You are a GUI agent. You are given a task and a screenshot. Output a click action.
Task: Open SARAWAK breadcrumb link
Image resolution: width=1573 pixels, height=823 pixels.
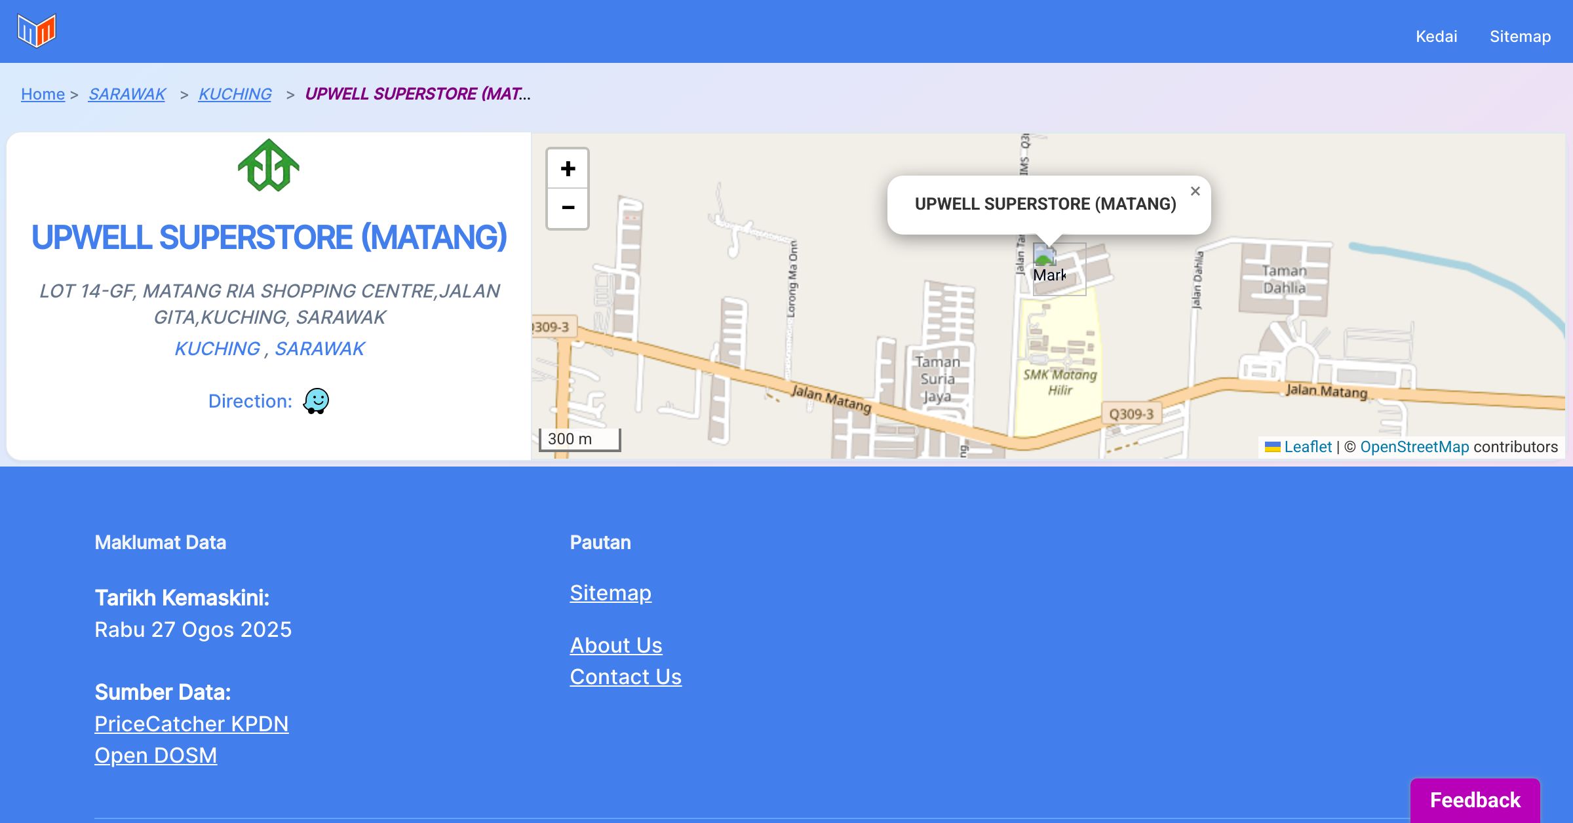(x=127, y=94)
